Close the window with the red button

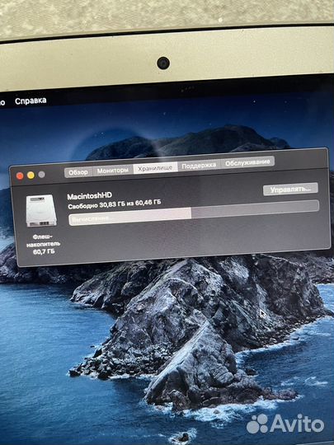(x=20, y=176)
